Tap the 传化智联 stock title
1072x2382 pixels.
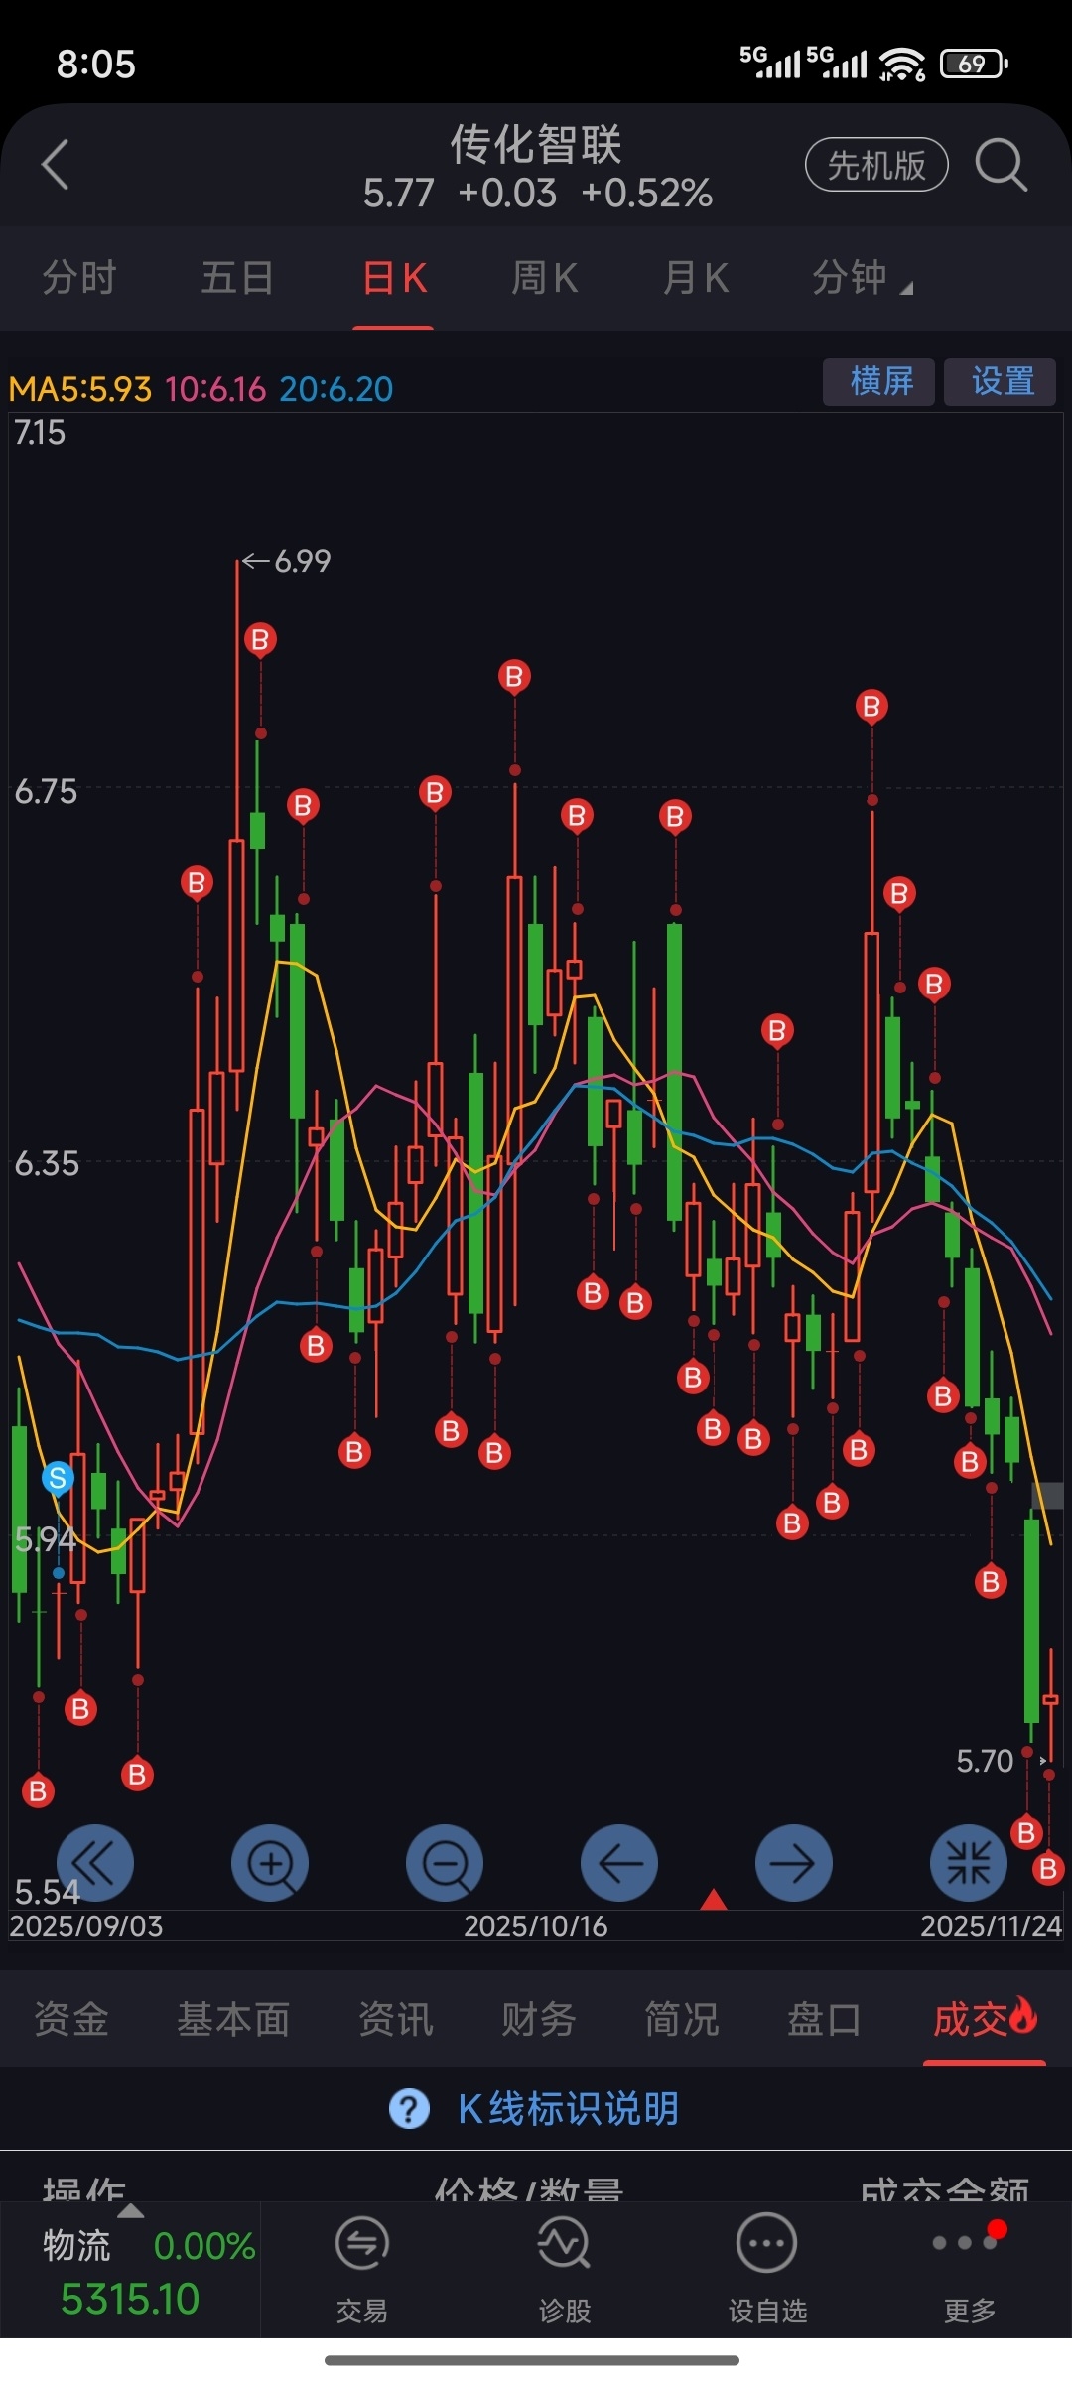click(536, 145)
